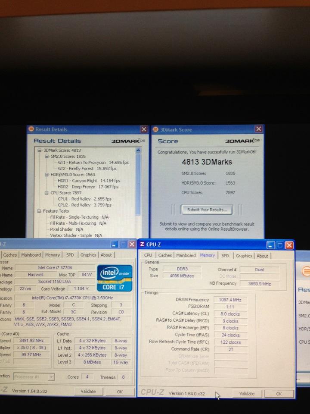Screen dimensions: 310x414
Task: Click the Intel Core i7 logo badge
Action: click(x=115, y=278)
